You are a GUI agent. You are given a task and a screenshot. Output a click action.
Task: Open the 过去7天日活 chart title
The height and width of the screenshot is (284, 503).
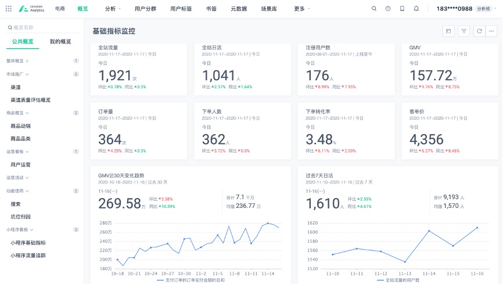319,175
